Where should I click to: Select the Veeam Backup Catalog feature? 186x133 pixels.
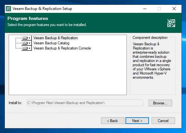pyautogui.click(x=51, y=43)
